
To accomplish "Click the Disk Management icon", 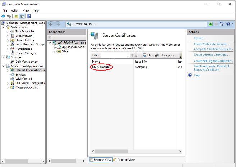I will pos(12,62).
